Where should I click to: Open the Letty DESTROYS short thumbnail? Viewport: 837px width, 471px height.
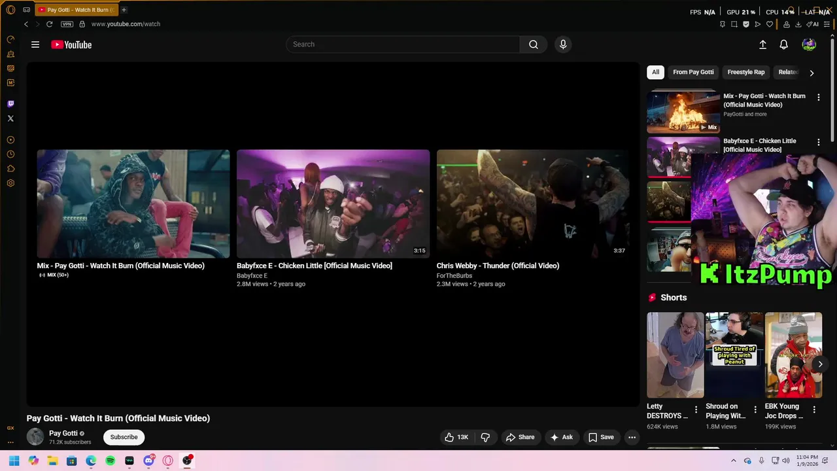(675, 355)
